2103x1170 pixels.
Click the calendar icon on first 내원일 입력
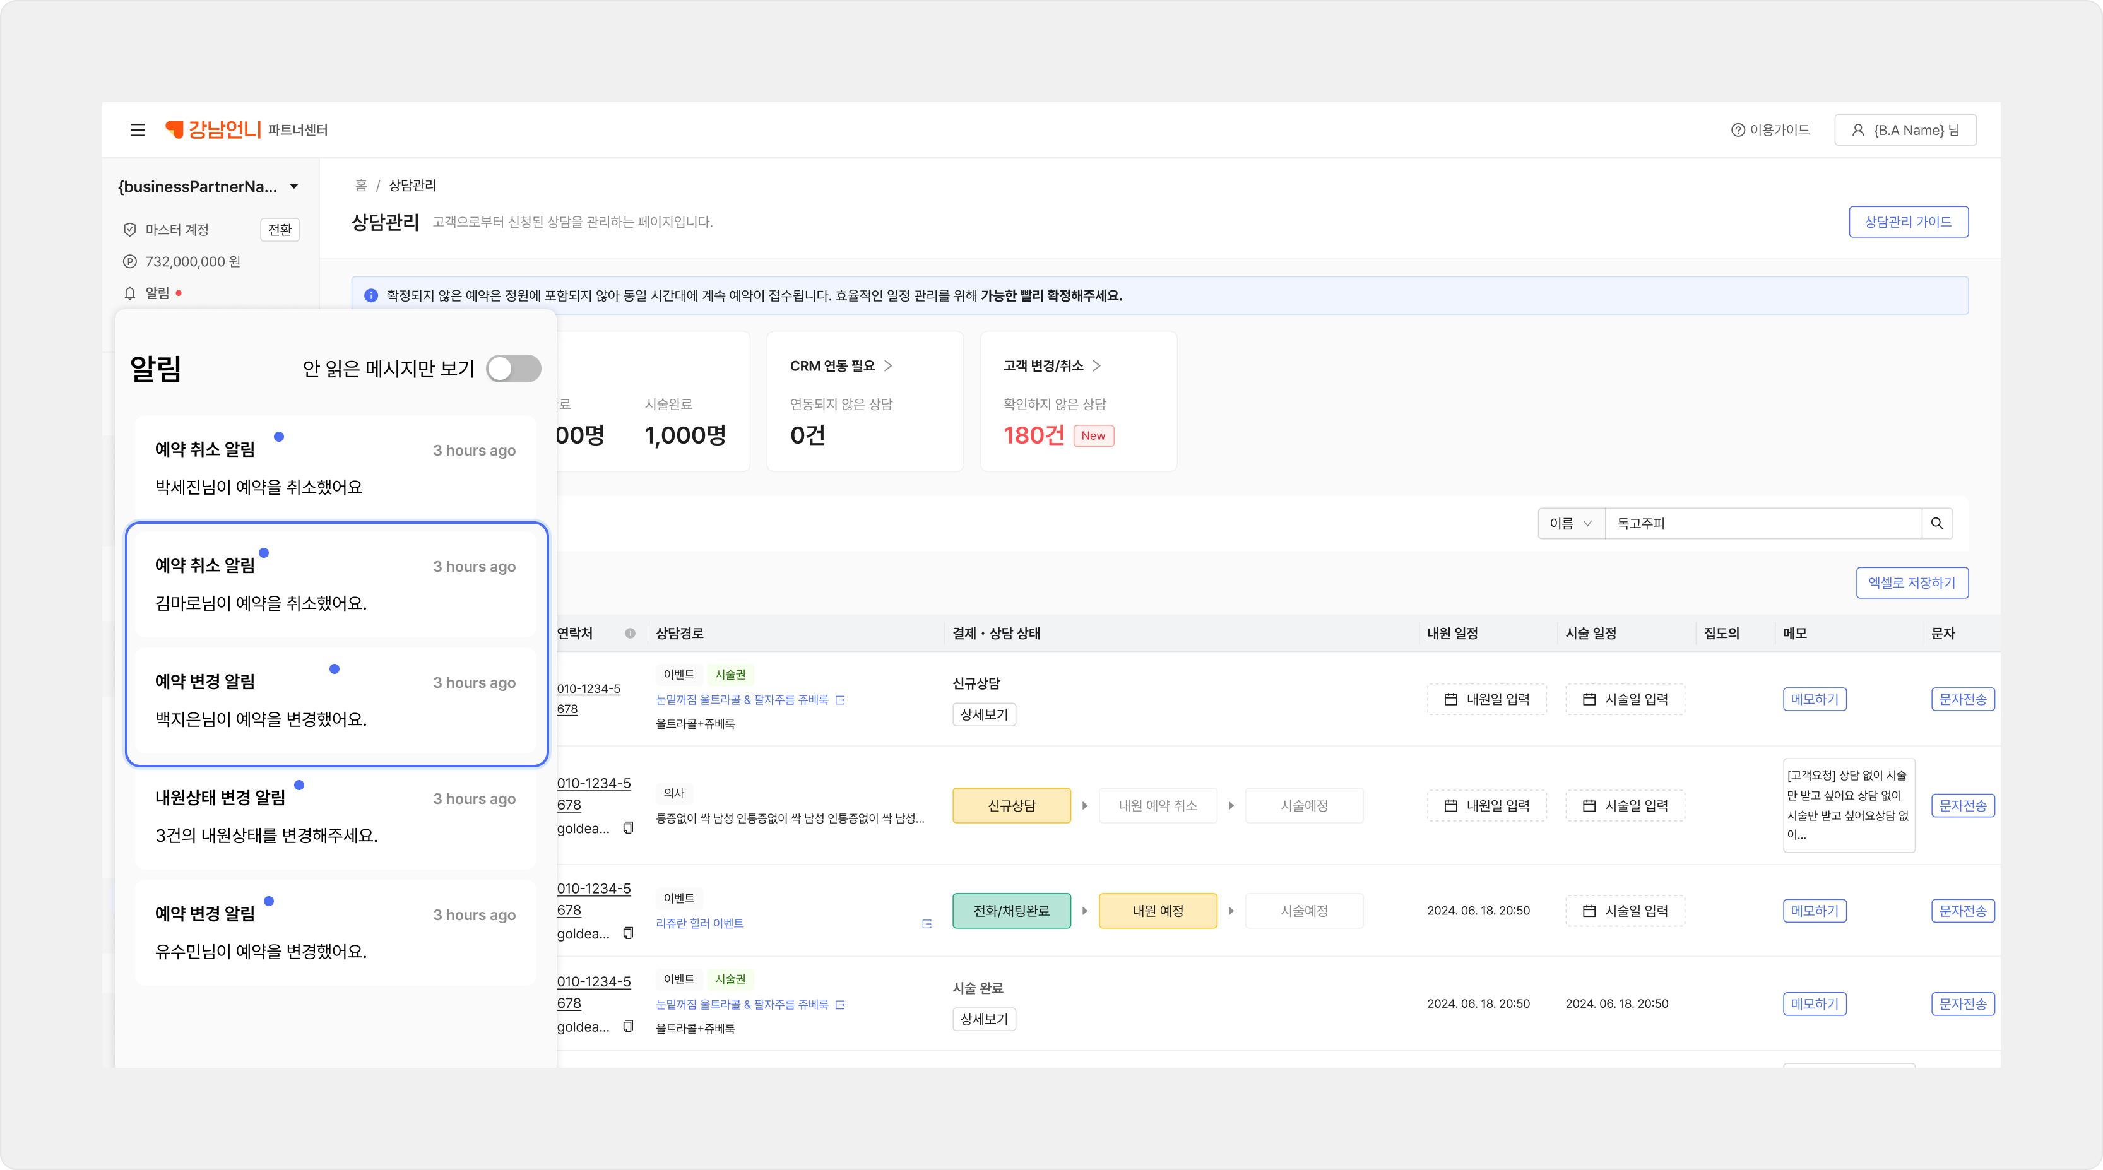pos(1450,700)
